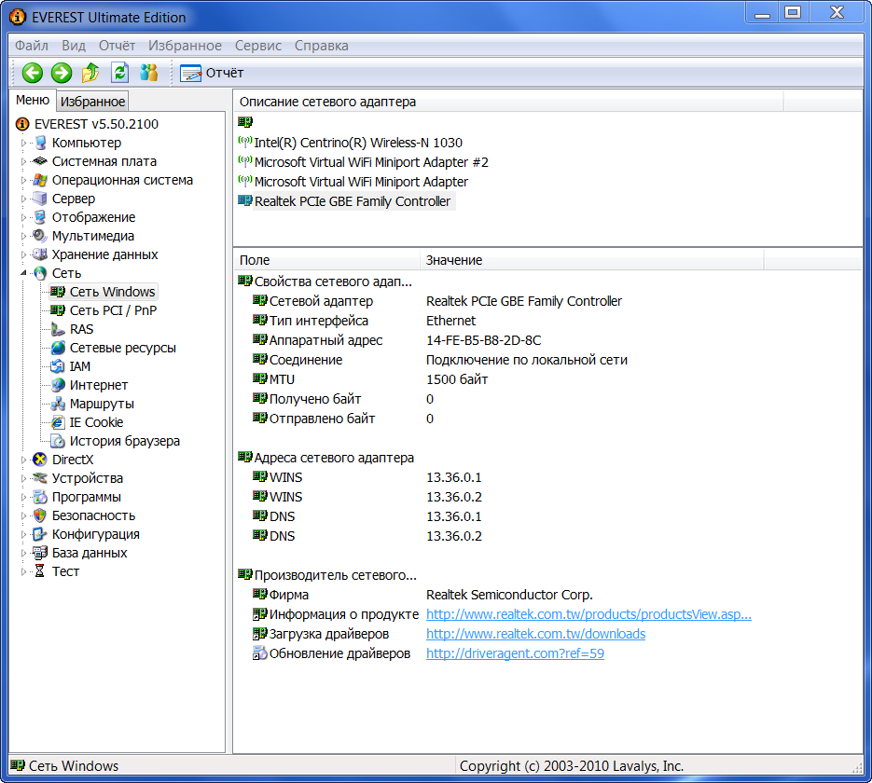Maximize the EVEREST window

click(793, 12)
